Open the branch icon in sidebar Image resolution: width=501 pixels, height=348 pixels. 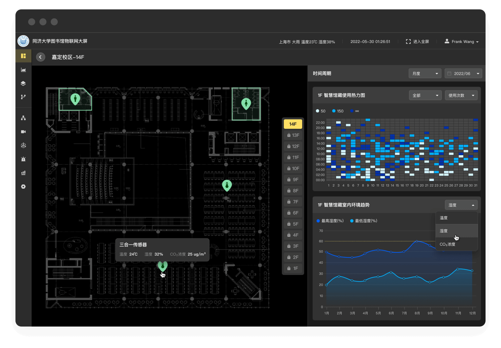[x=23, y=97]
